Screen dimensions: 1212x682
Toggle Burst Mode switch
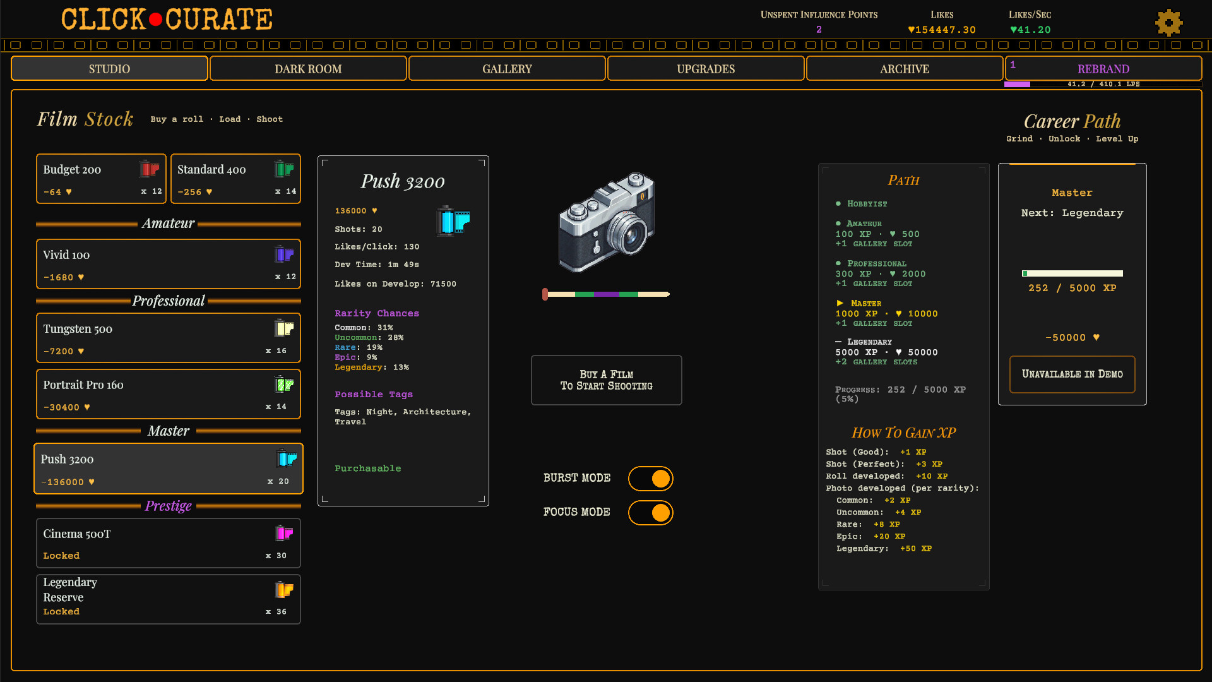(651, 479)
